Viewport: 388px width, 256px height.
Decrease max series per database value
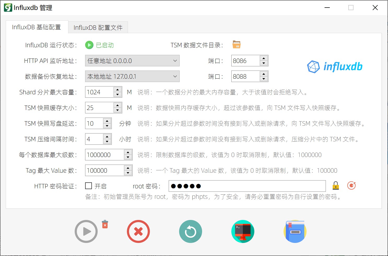128,158
